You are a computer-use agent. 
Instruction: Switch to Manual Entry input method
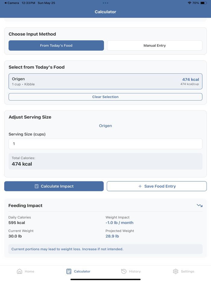click(154, 45)
